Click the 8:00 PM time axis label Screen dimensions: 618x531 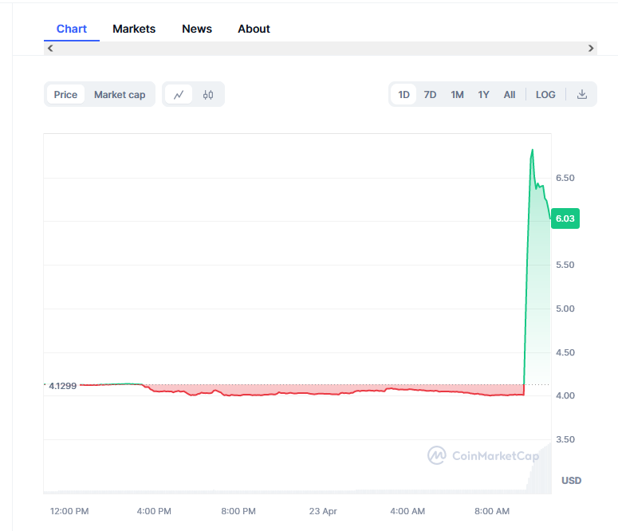point(238,511)
